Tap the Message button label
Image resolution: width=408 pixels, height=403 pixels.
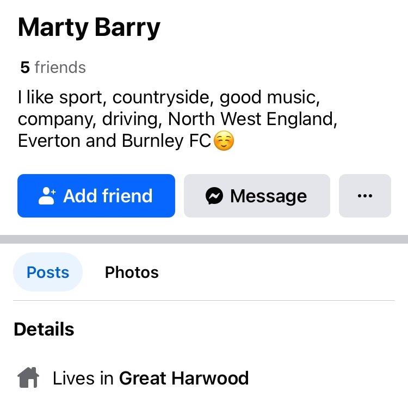tap(268, 196)
